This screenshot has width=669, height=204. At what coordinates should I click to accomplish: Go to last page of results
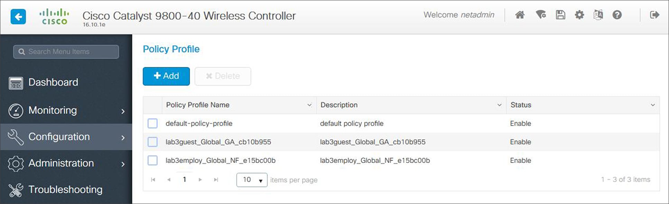(x=216, y=179)
